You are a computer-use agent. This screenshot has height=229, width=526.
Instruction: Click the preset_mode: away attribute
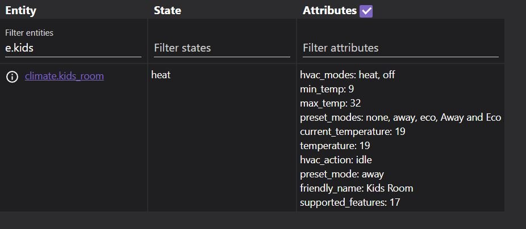pos(342,174)
